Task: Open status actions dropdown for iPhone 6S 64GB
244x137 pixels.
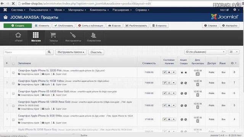Action: click(x=174, y=93)
